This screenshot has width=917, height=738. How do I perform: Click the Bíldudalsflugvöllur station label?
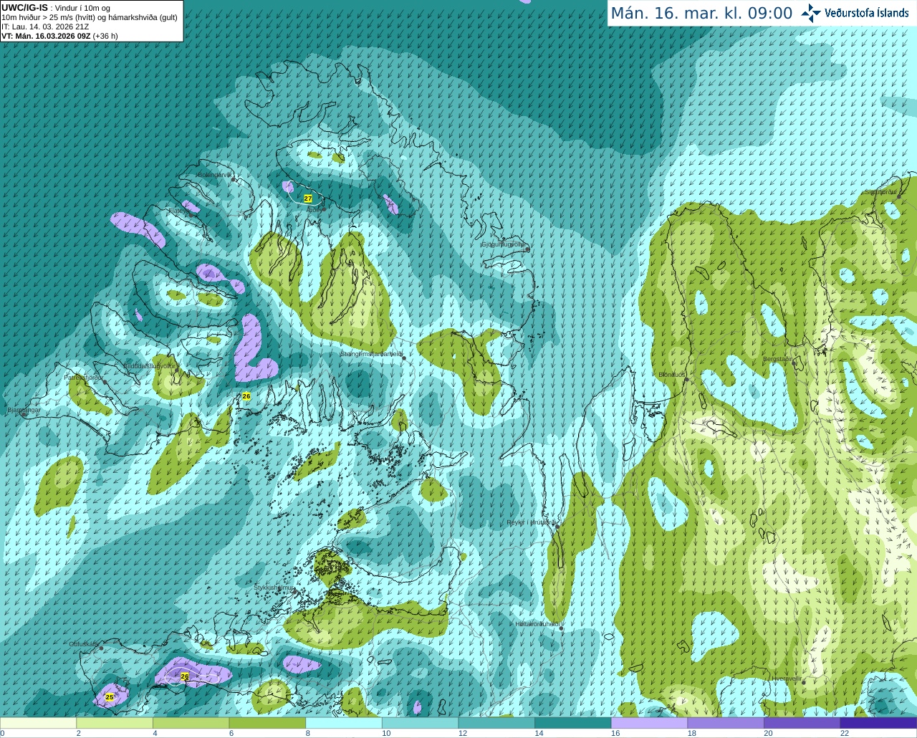pyautogui.click(x=150, y=365)
